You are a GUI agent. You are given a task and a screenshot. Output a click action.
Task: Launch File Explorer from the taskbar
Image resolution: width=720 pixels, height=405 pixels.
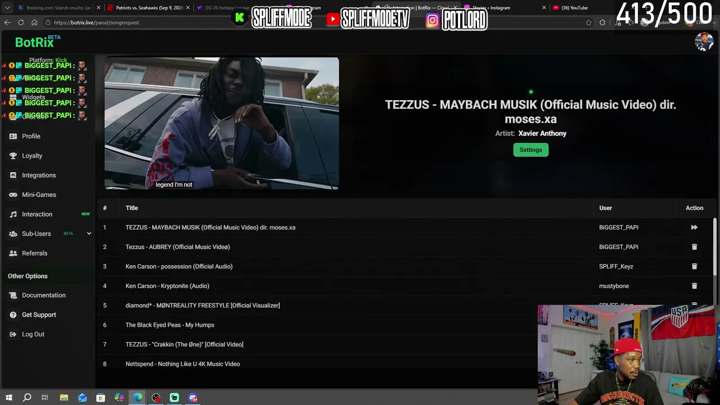pos(64,398)
